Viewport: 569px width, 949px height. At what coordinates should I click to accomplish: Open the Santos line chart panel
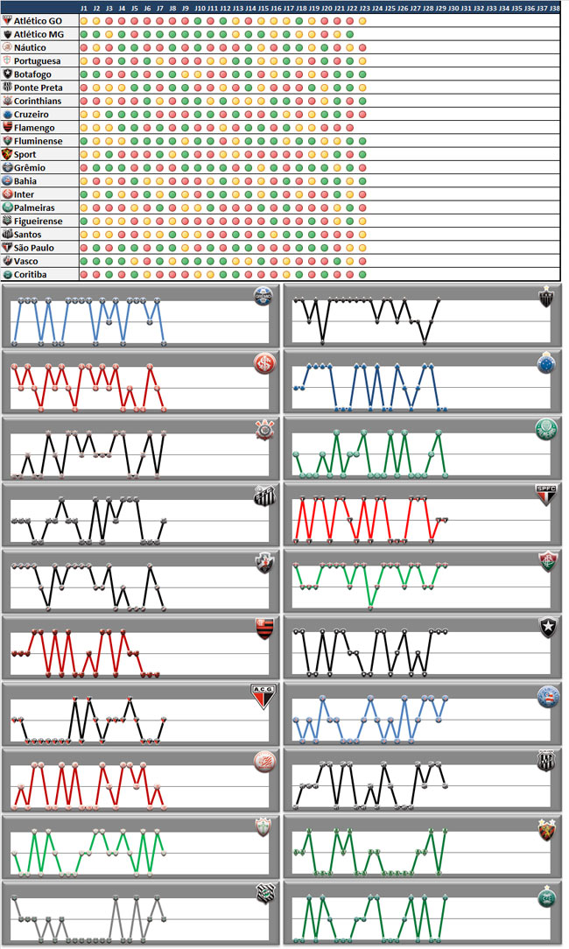tap(140, 517)
